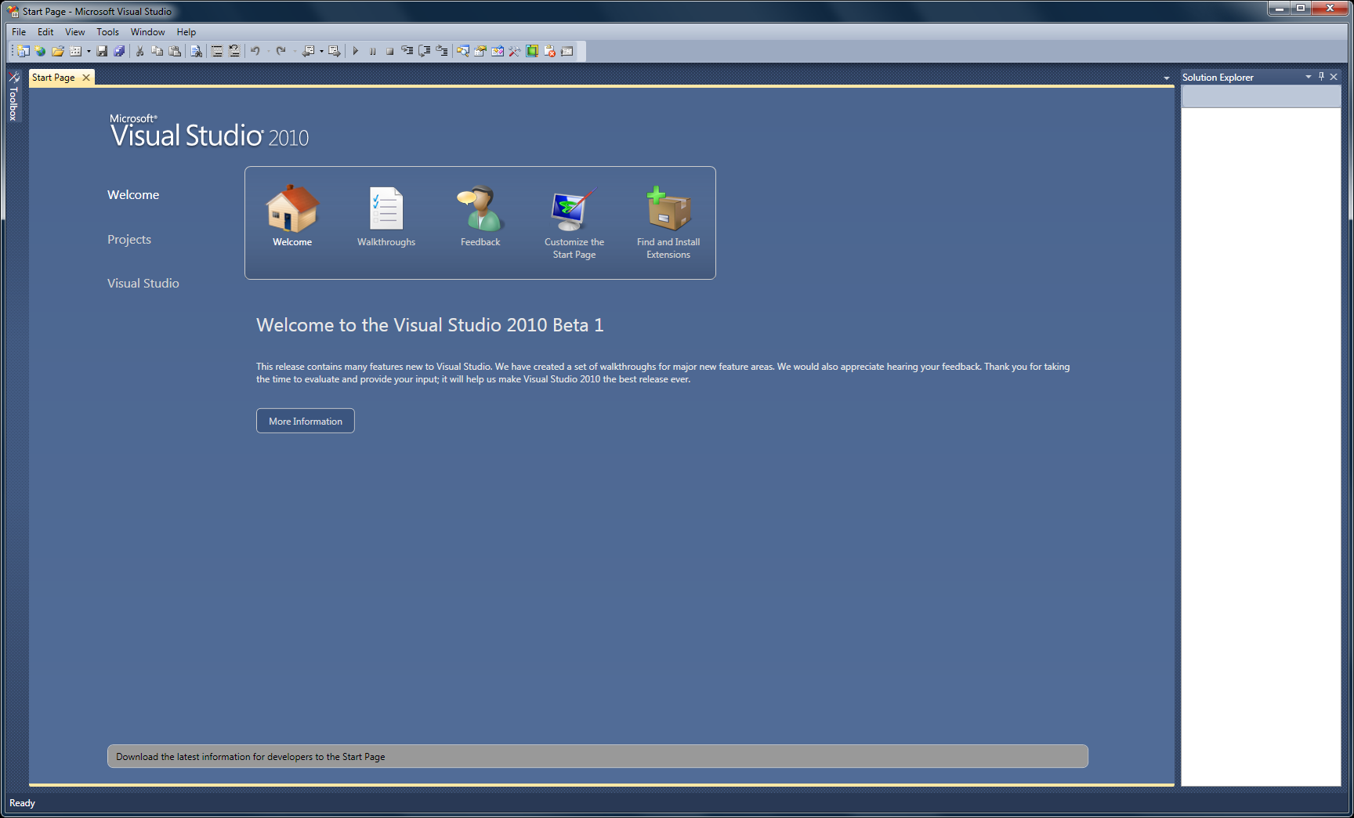Image resolution: width=1354 pixels, height=818 pixels.
Task: Click Find and Install Extensions icon
Action: tap(668, 208)
